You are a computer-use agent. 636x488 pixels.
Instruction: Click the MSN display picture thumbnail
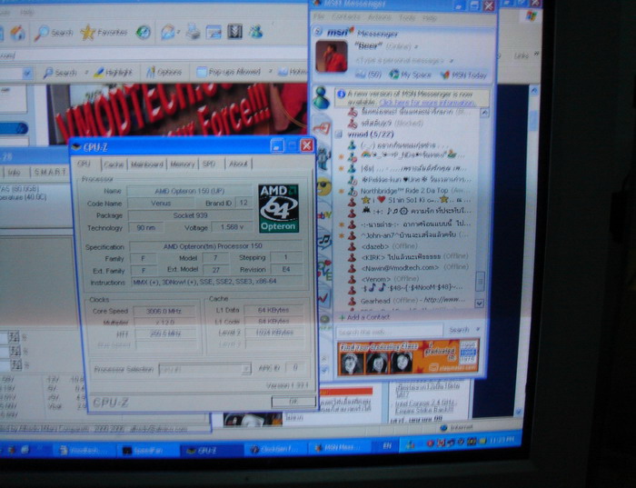point(332,56)
